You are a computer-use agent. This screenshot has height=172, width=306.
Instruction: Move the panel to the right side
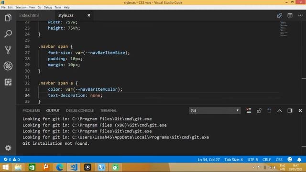pyautogui.click(x=290, y=110)
